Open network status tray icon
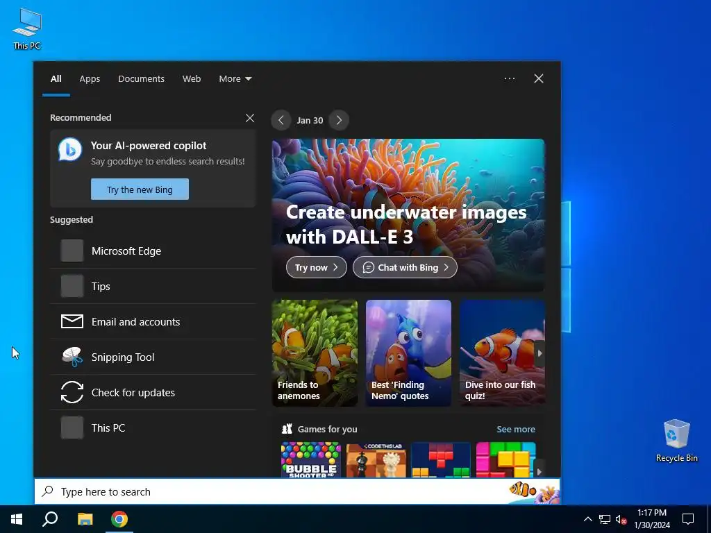Viewport: 711px width, 533px height. click(605, 519)
